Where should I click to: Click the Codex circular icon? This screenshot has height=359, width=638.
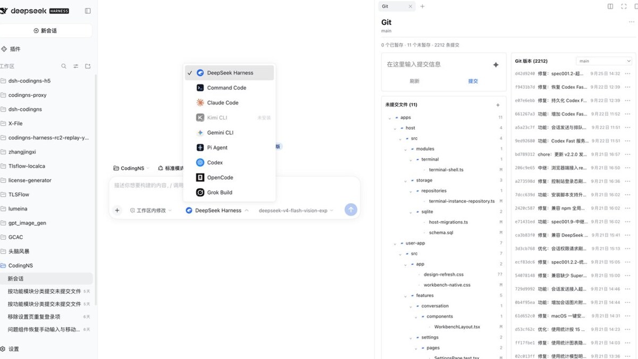pyautogui.click(x=200, y=162)
